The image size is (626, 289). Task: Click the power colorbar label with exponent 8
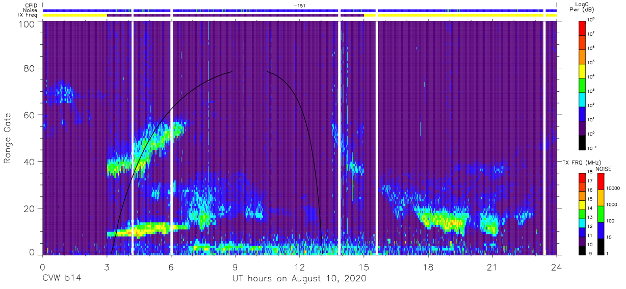[591, 19]
